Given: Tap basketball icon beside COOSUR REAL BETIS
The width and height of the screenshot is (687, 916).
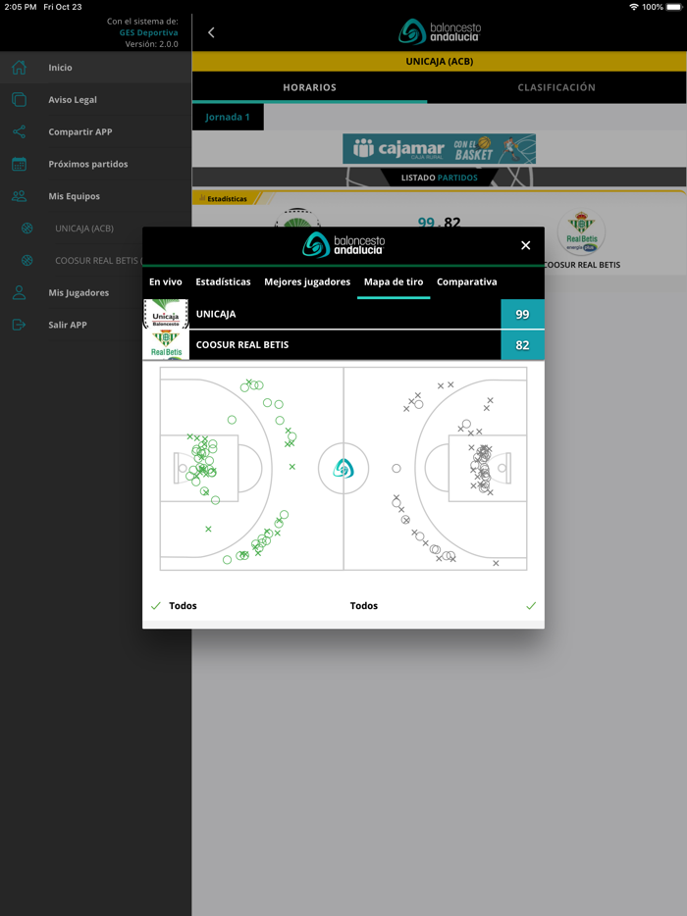Looking at the screenshot, I should click(26, 260).
